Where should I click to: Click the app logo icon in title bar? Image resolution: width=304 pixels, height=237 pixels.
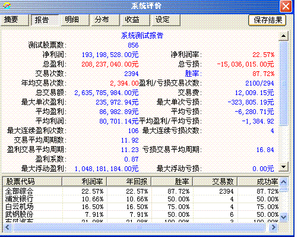tap(7, 6)
